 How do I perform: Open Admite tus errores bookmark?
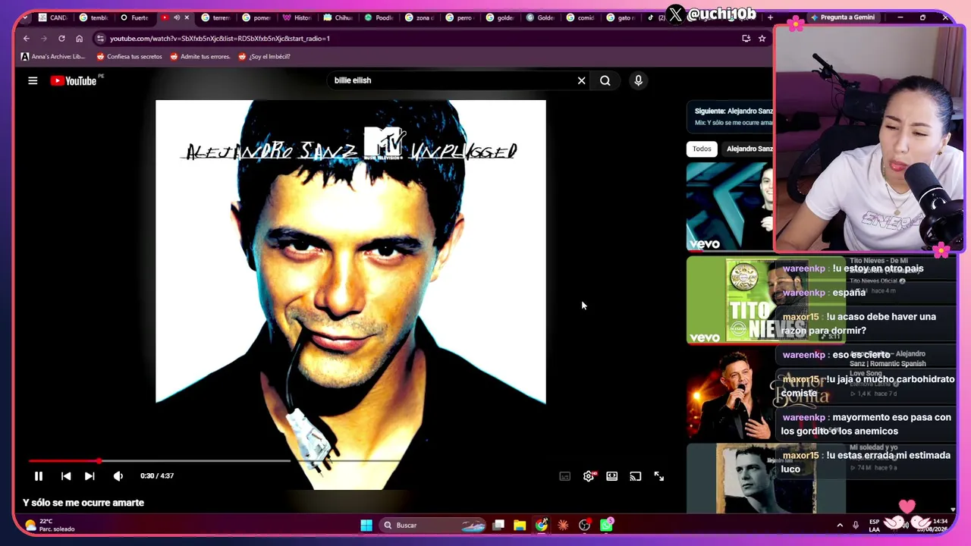[200, 56]
